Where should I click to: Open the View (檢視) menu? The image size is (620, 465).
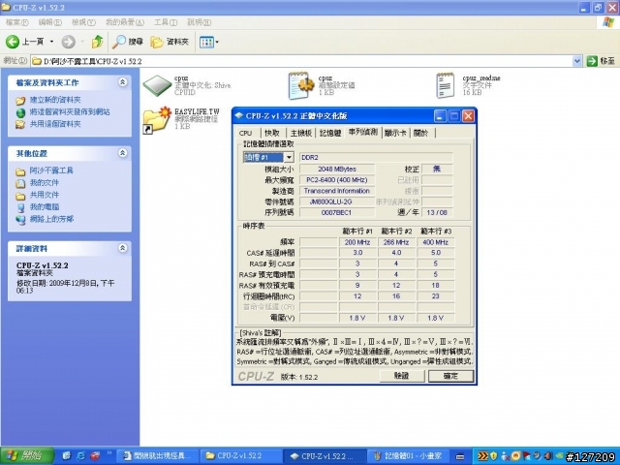(x=83, y=22)
